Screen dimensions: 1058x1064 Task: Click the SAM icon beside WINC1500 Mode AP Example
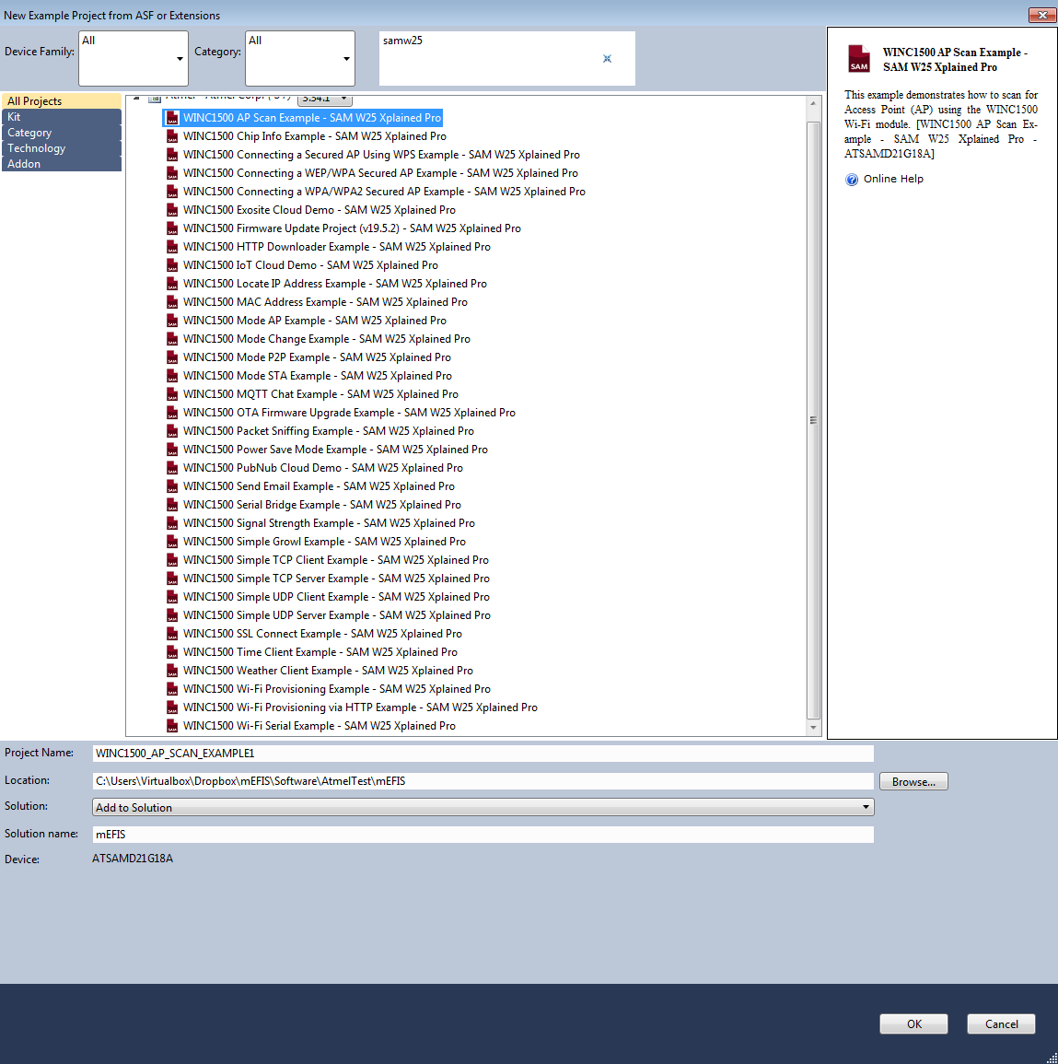(172, 321)
